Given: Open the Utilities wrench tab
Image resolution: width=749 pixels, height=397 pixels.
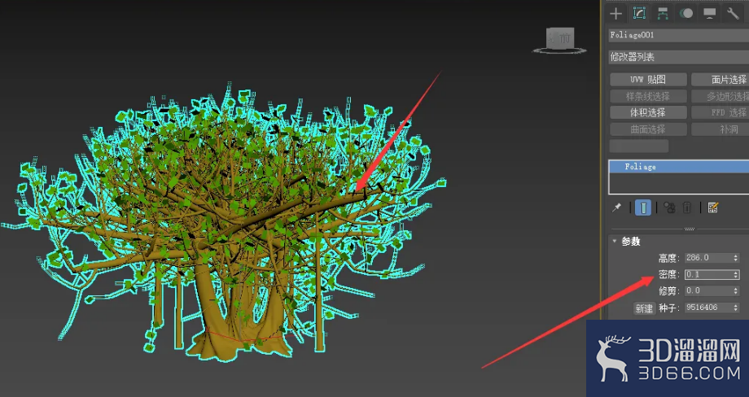Looking at the screenshot, I should [733, 14].
